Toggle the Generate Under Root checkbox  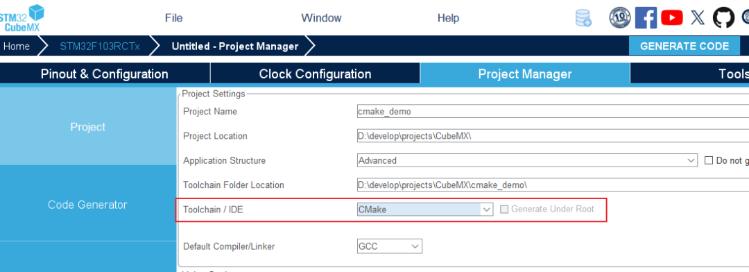(504, 210)
